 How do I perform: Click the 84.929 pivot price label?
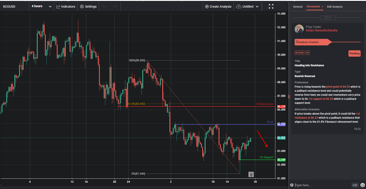tap(281, 124)
